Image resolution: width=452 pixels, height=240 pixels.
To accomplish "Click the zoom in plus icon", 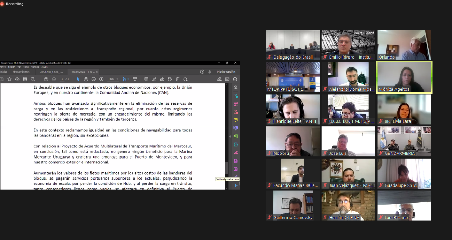I will pos(101,79).
